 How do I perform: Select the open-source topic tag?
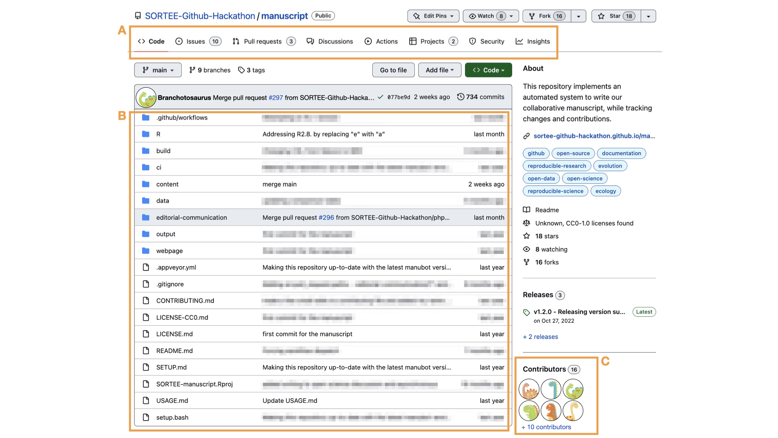pos(573,153)
